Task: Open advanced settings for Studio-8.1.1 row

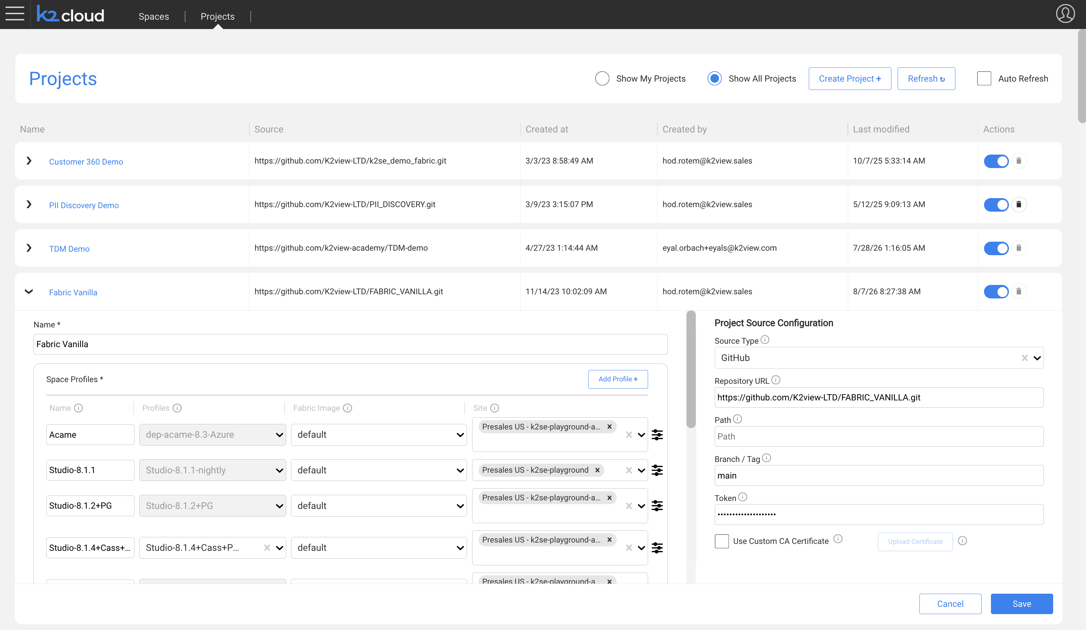Action: point(657,470)
